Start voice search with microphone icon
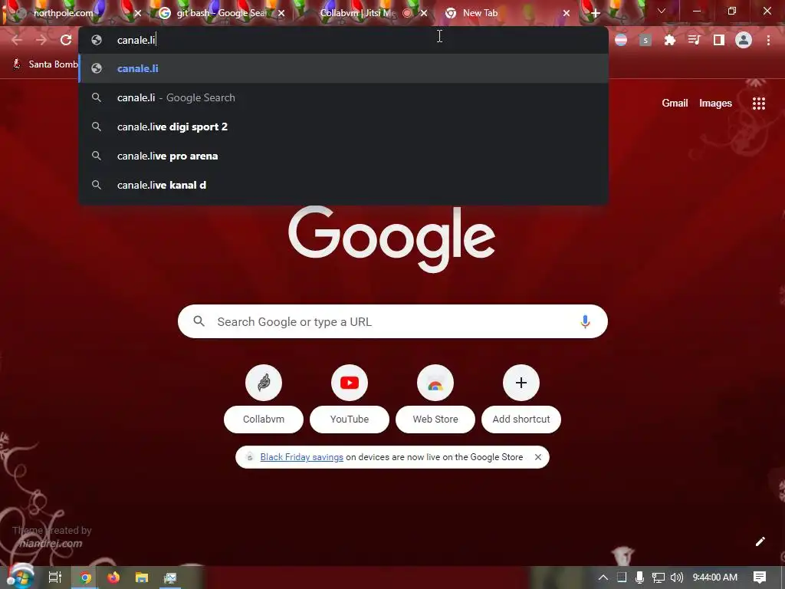Viewport: 785px width, 589px height. [x=585, y=321]
